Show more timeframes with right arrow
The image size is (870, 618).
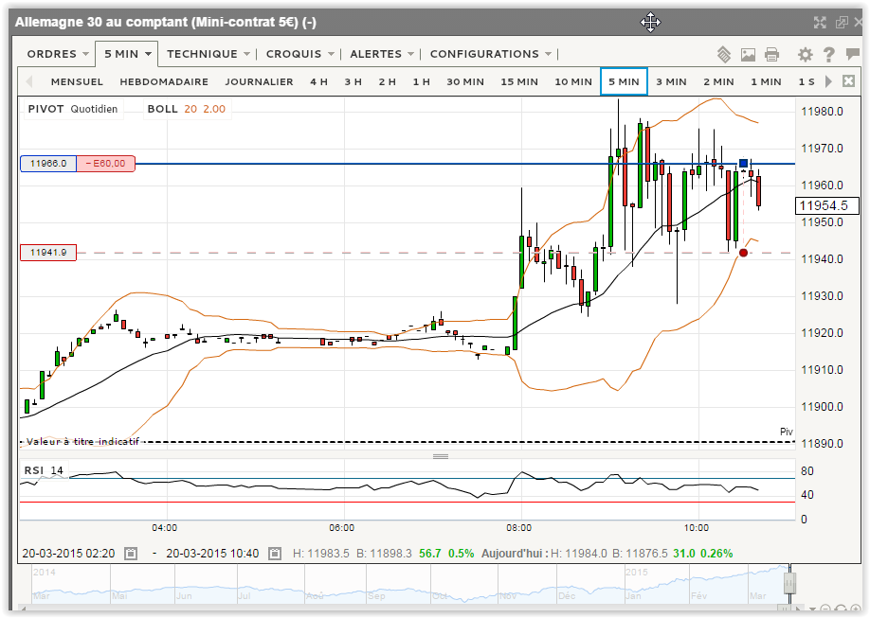pyautogui.click(x=828, y=81)
